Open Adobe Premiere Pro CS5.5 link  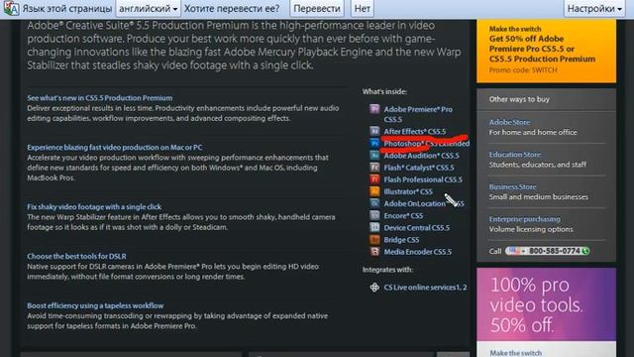418,114
